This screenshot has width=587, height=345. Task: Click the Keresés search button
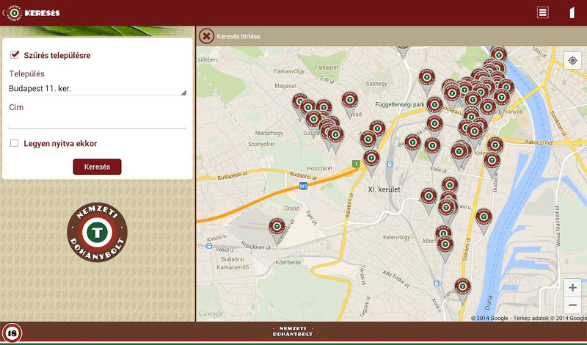click(98, 167)
